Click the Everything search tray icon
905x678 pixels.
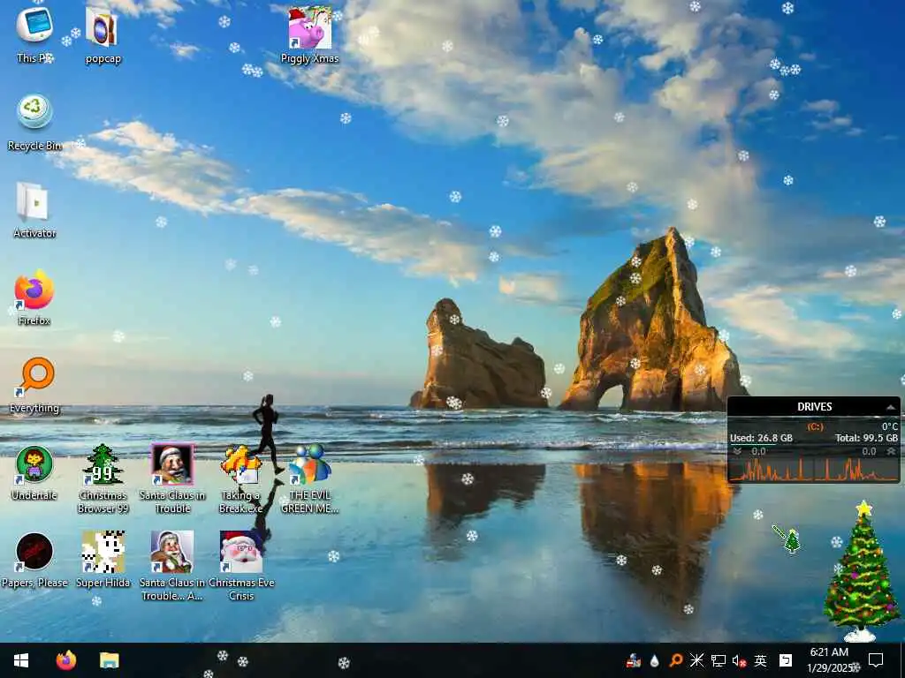point(675,660)
